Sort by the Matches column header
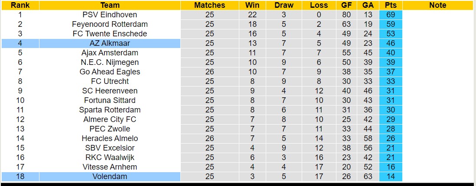This screenshot has height=186, width=476. (x=209, y=5)
